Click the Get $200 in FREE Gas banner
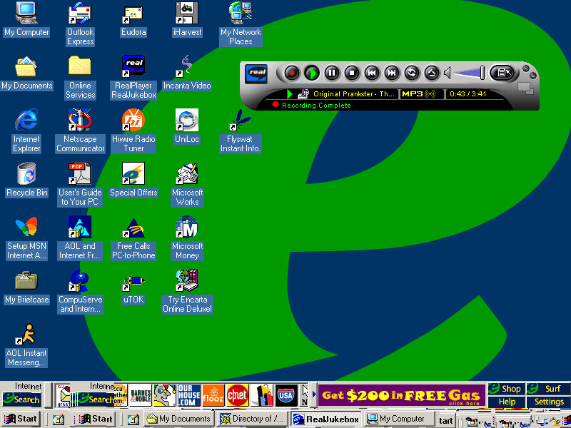This screenshot has height=428, width=571. click(x=402, y=395)
